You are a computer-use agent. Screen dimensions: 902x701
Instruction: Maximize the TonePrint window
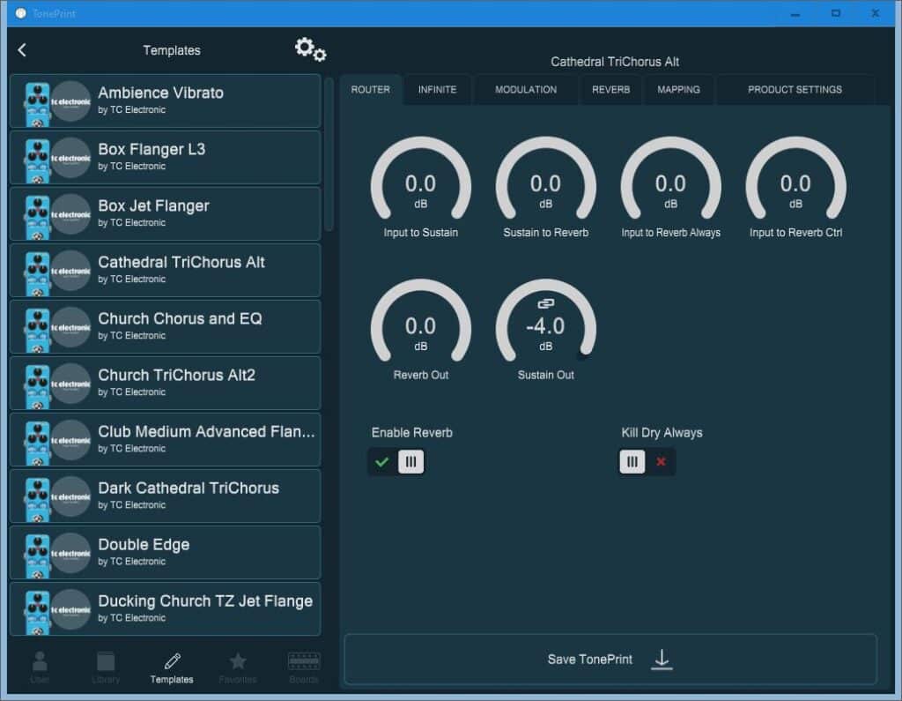point(836,13)
